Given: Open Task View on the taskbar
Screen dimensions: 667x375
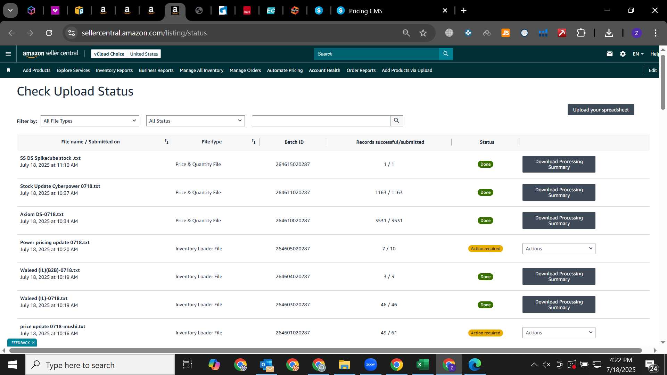Looking at the screenshot, I should tap(188, 365).
